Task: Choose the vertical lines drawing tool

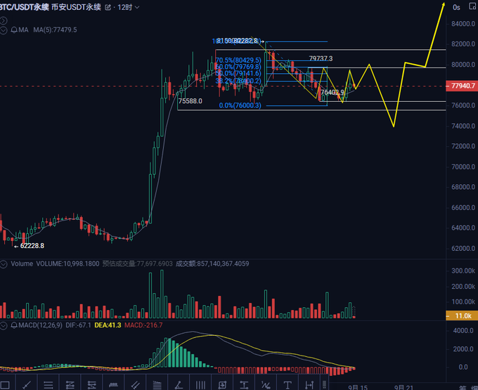Action: pyautogui.click(x=200, y=385)
